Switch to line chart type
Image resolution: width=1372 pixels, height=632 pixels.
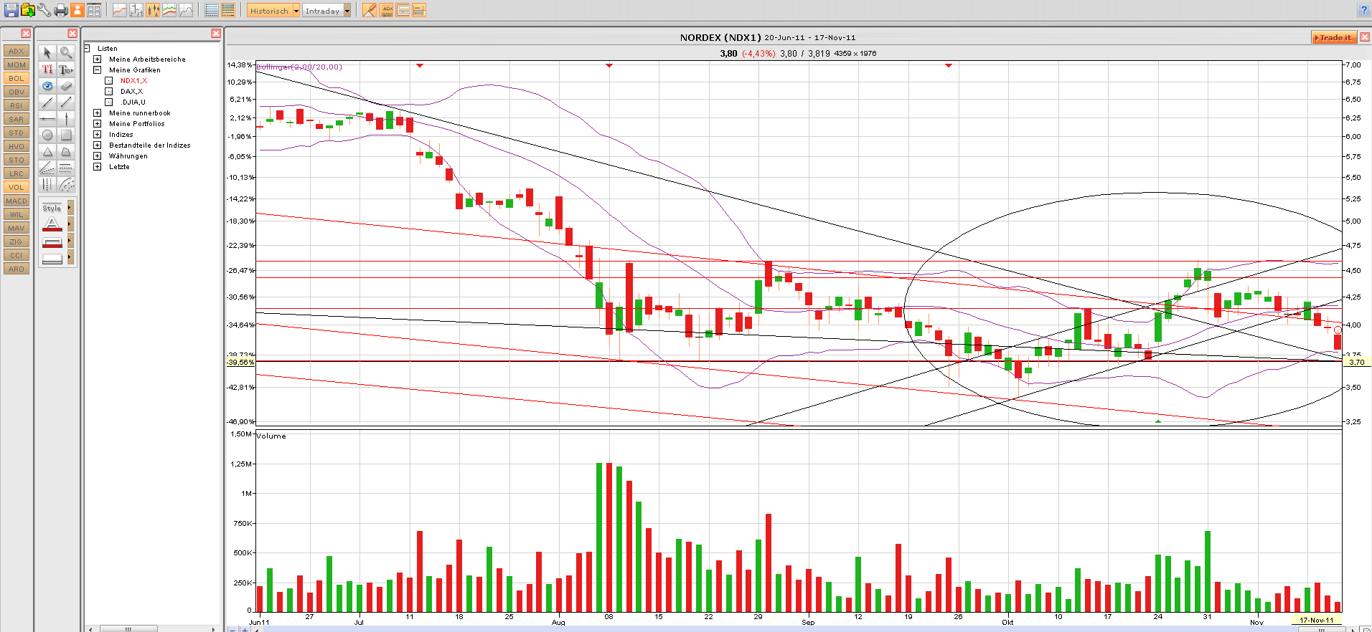coord(120,10)
